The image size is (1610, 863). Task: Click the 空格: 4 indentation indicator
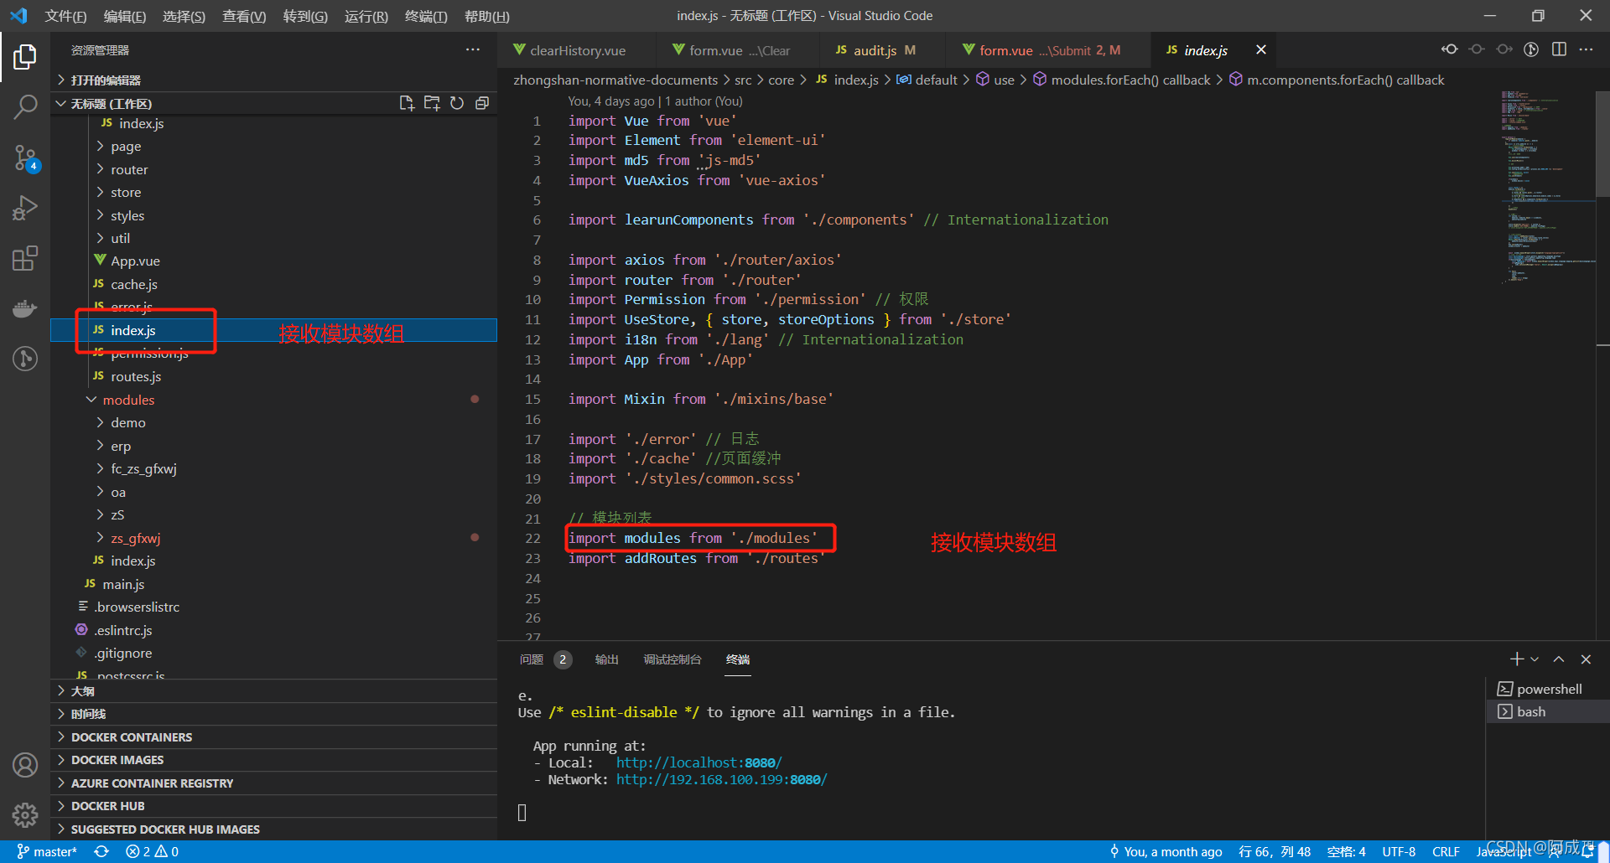[x=1347, y=851]
